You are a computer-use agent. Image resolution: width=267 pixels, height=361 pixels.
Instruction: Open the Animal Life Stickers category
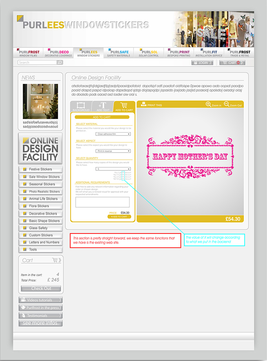pos(40,199)
